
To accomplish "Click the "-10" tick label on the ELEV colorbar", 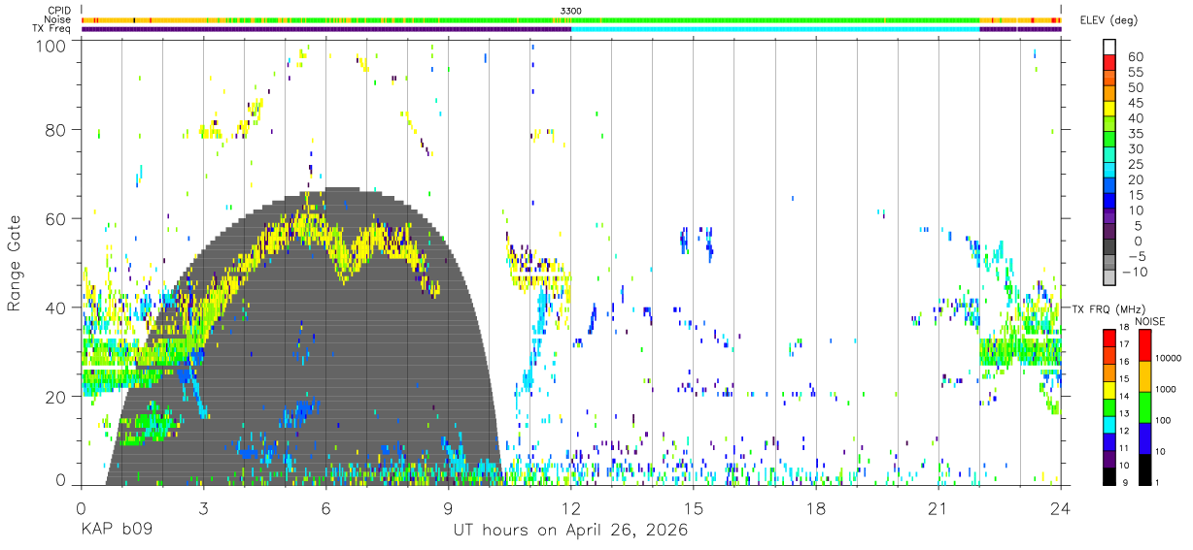I will (x=1134, y=273).
